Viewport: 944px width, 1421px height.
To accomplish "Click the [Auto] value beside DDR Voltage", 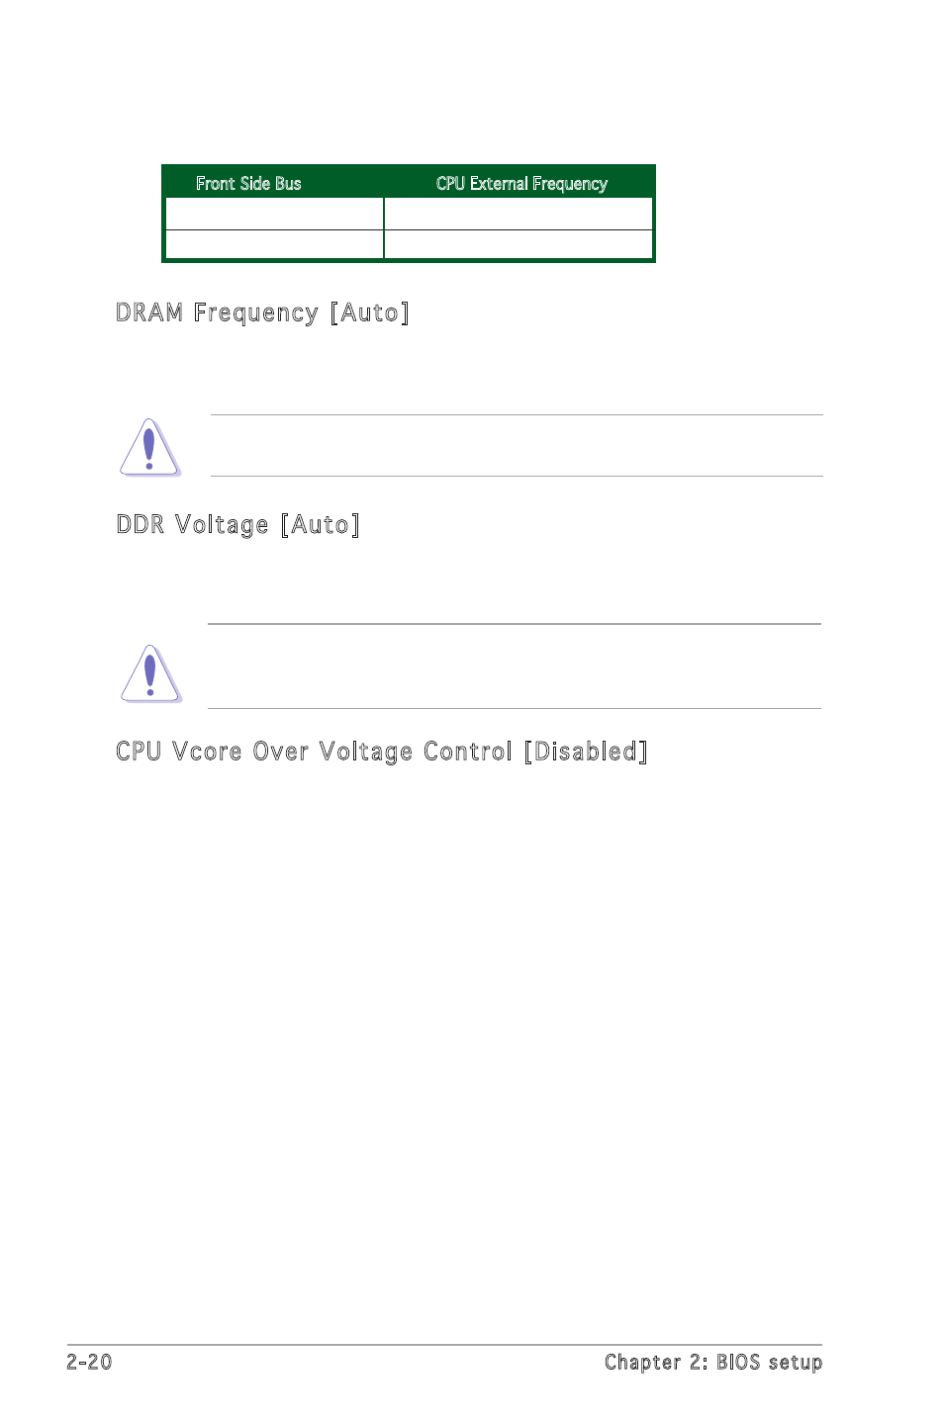I will click(x=320, y=524).
